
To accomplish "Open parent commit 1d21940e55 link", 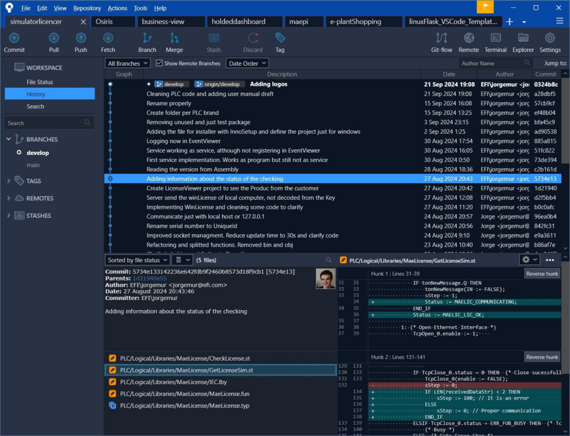I will [x=149, y=278].
